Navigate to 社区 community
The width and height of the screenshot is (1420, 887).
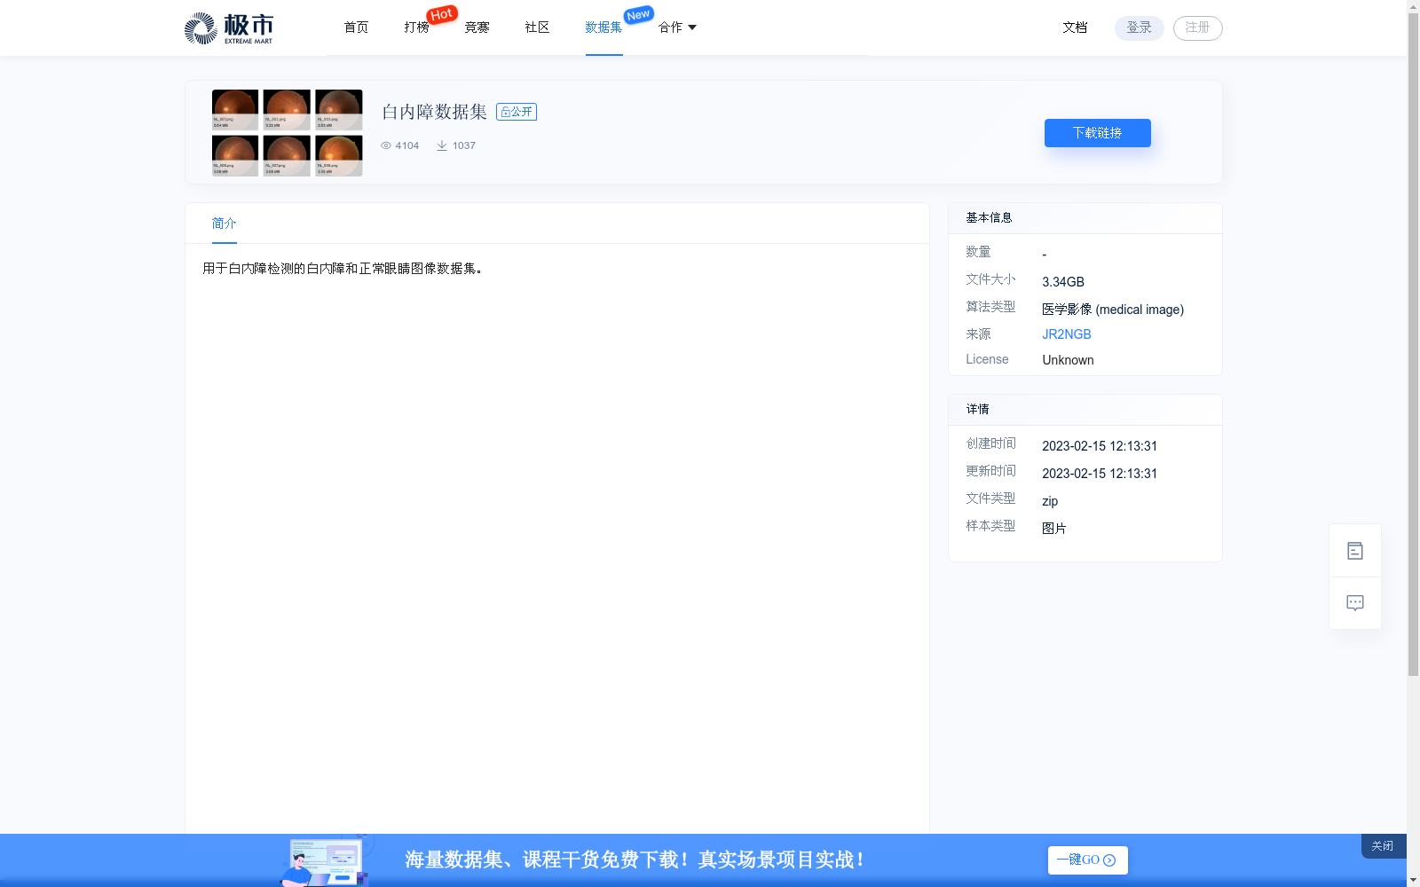point(537,27)
